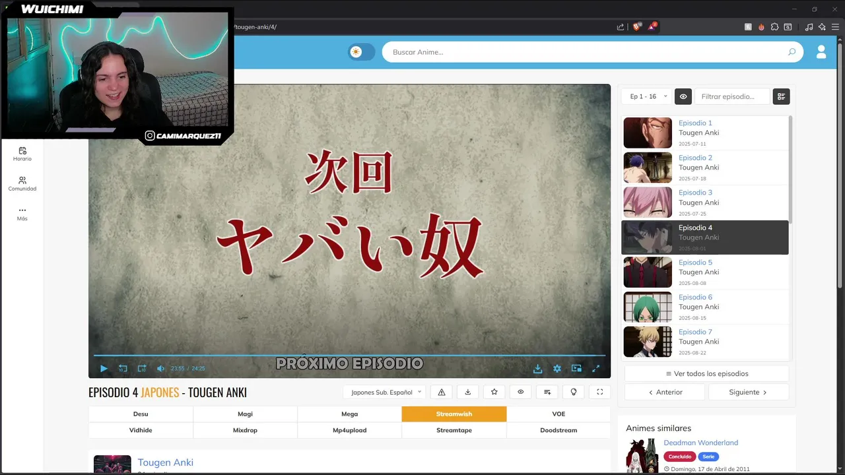Open Brave Shields lion icon

tap(637, 27)
